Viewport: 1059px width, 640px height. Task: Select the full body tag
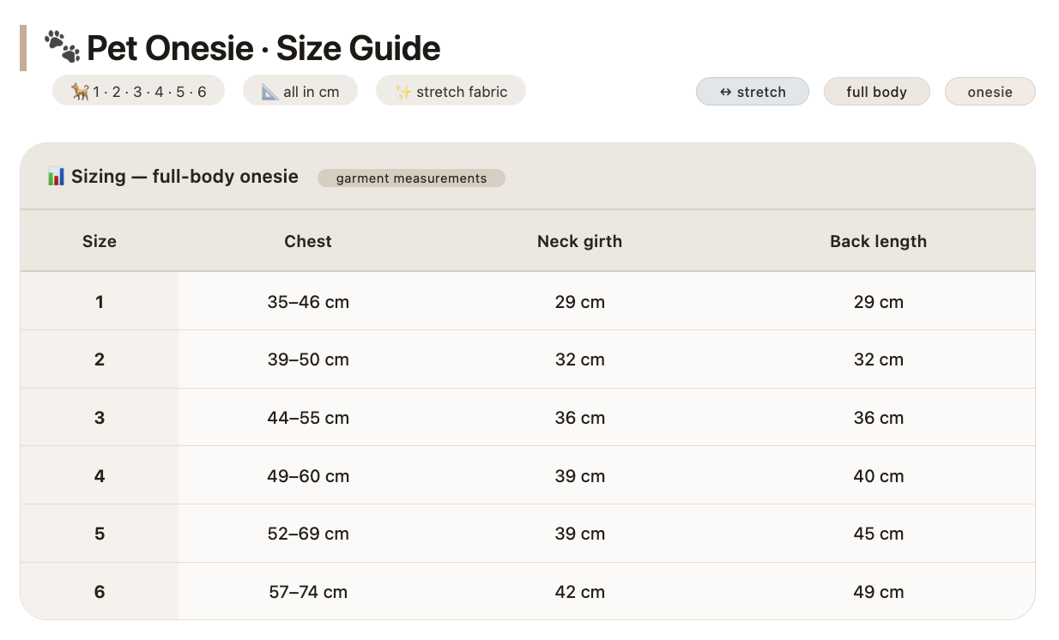[877, 92]
